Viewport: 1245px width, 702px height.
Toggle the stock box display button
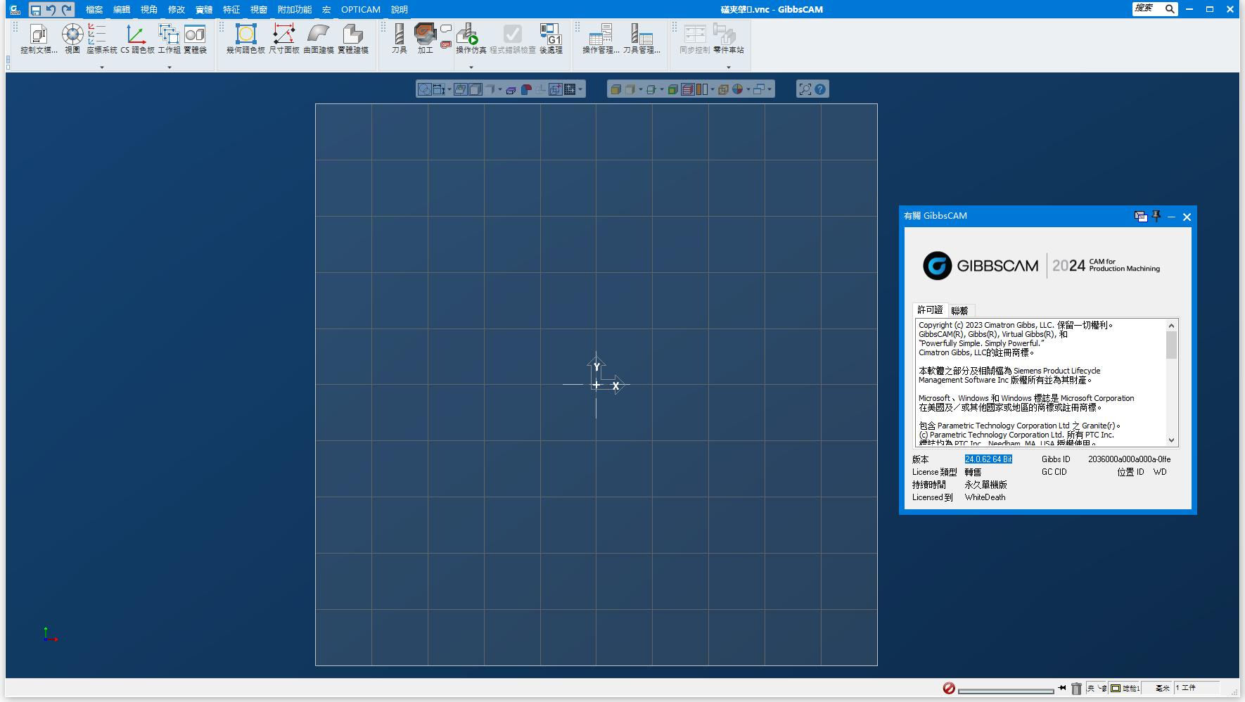click(475, 89)
